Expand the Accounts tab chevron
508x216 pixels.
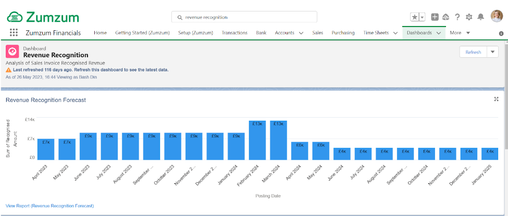pyautogui.click(x=301, y=33)
